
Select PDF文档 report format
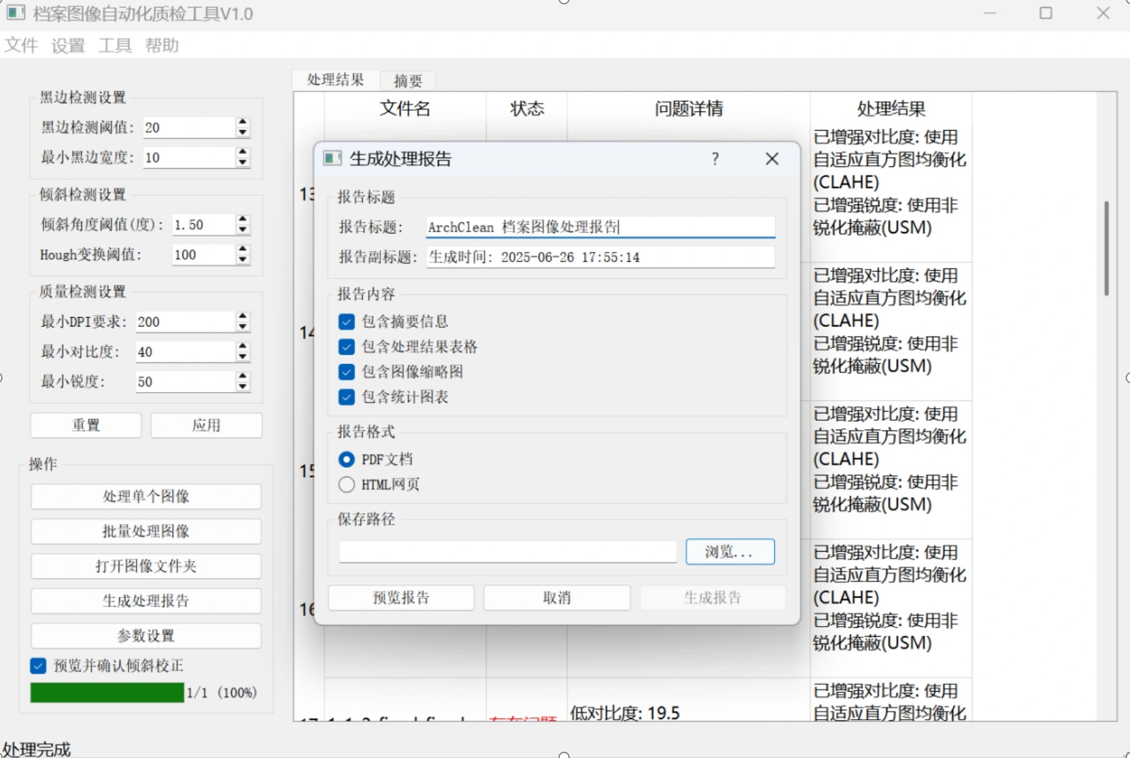point(346,459)
